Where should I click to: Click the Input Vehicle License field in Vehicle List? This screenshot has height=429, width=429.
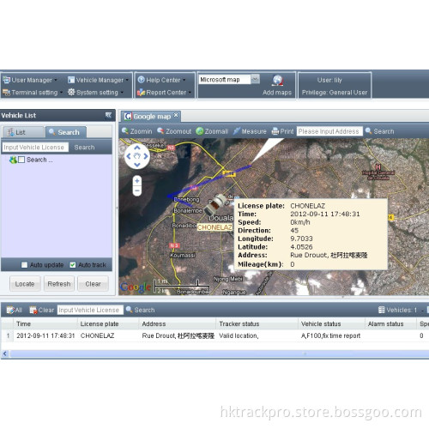tap(35, 148)
